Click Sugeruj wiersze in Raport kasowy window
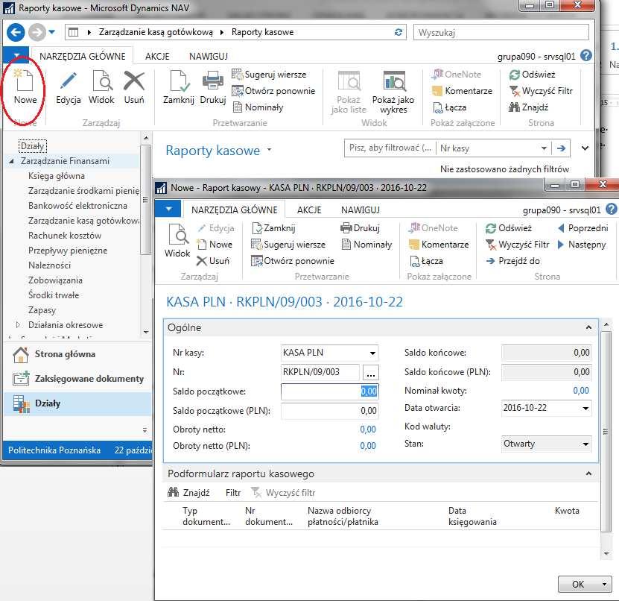Image resolution: width=619 pixels, height=601 pixels. pos(288,245)
